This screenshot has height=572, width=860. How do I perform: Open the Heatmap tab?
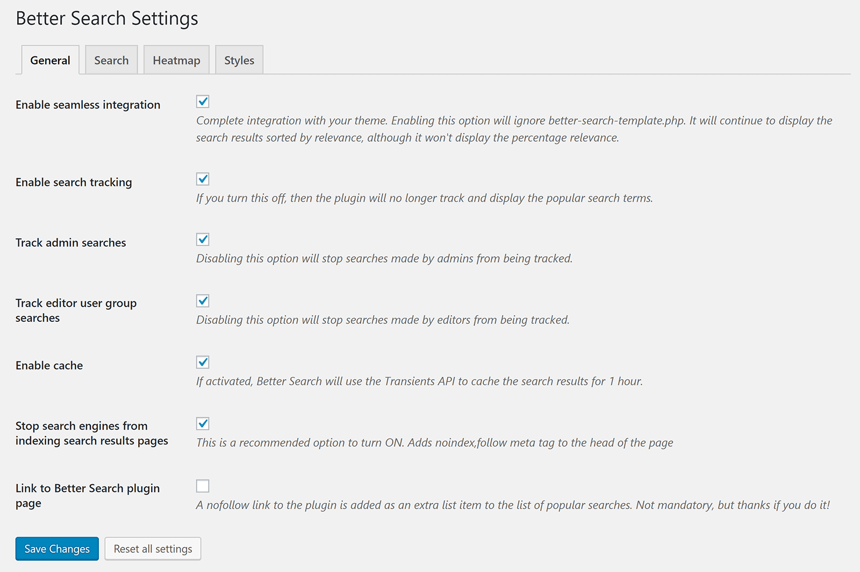pos(176,60)
